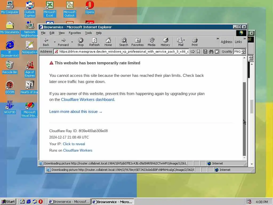
Task: Refresh the current page
Action: (x=94, y=42)
